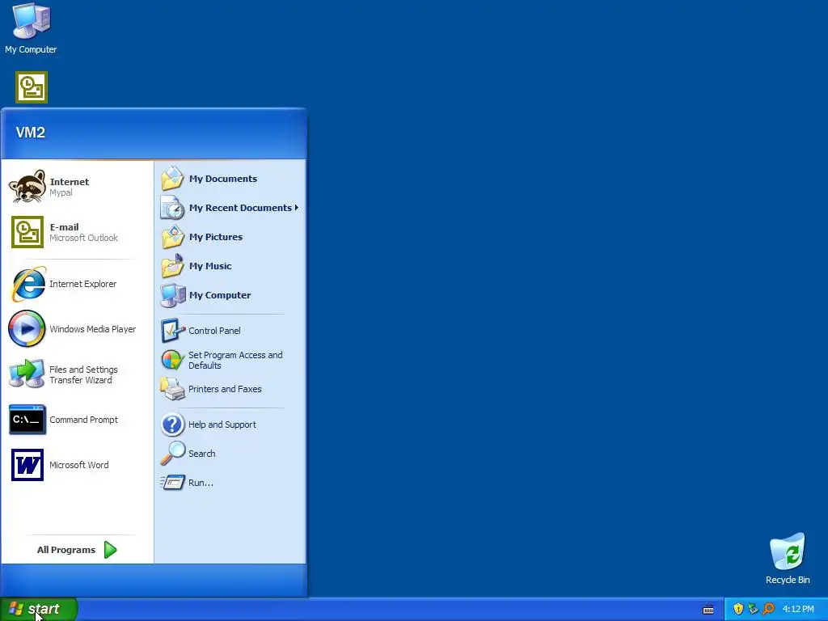Open Search from Start menu
Viewport: 828px width, 621px height.
pyautogui.click(x=230, y=454)
